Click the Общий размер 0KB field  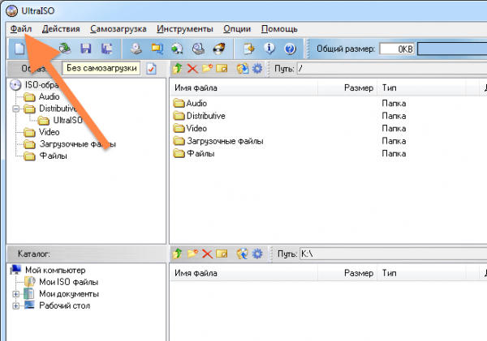[397, 49]
